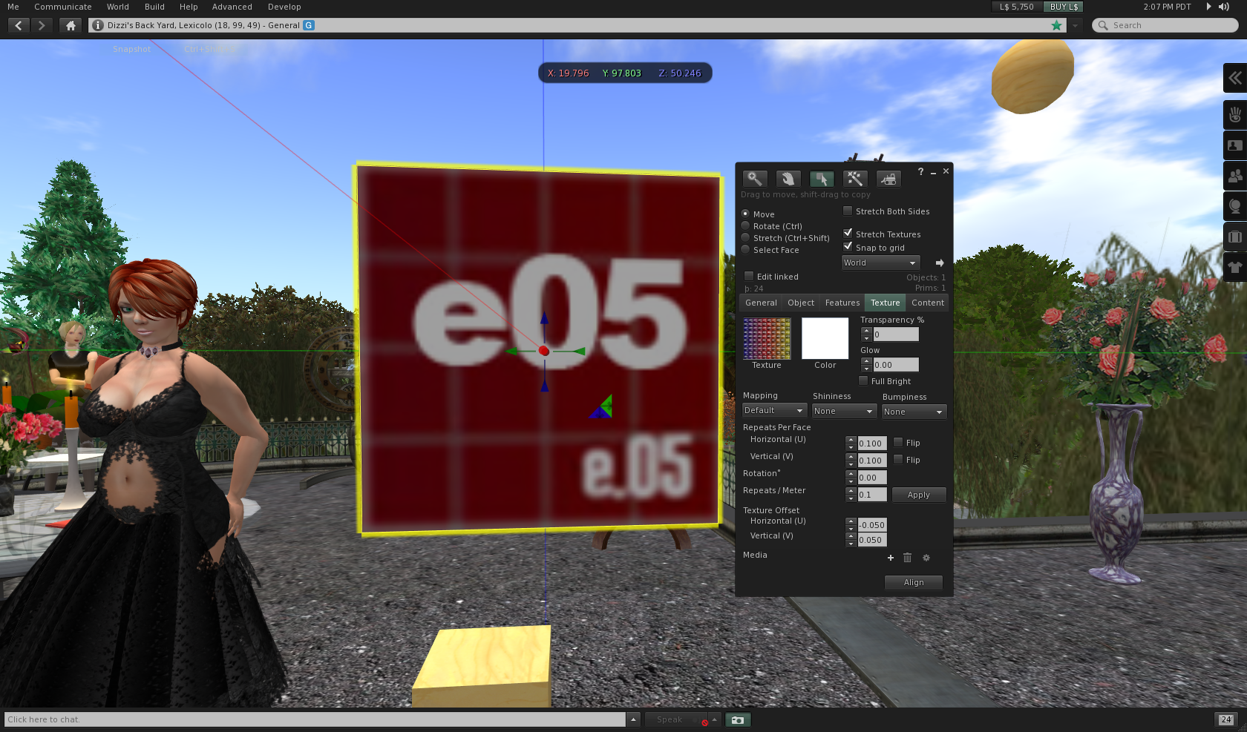Click the white Color swatch

(x=825, y=339)
